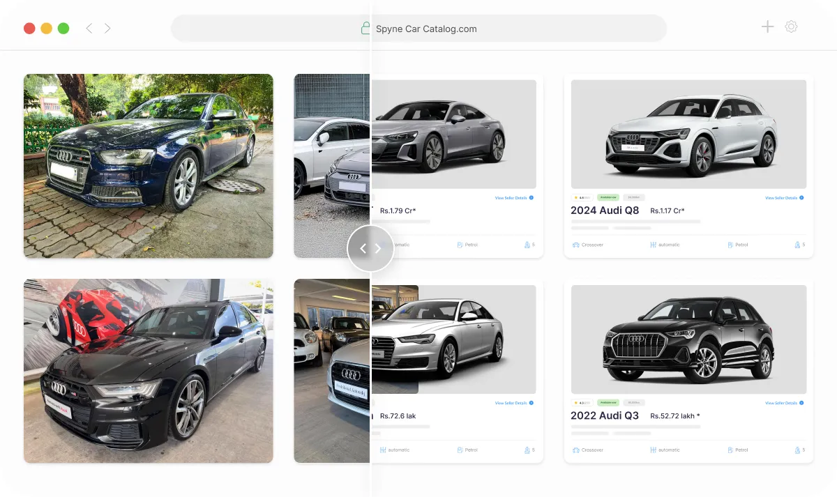Open a new tab with plus icon
The image size is (837, 497).
[x=767, y=27]
